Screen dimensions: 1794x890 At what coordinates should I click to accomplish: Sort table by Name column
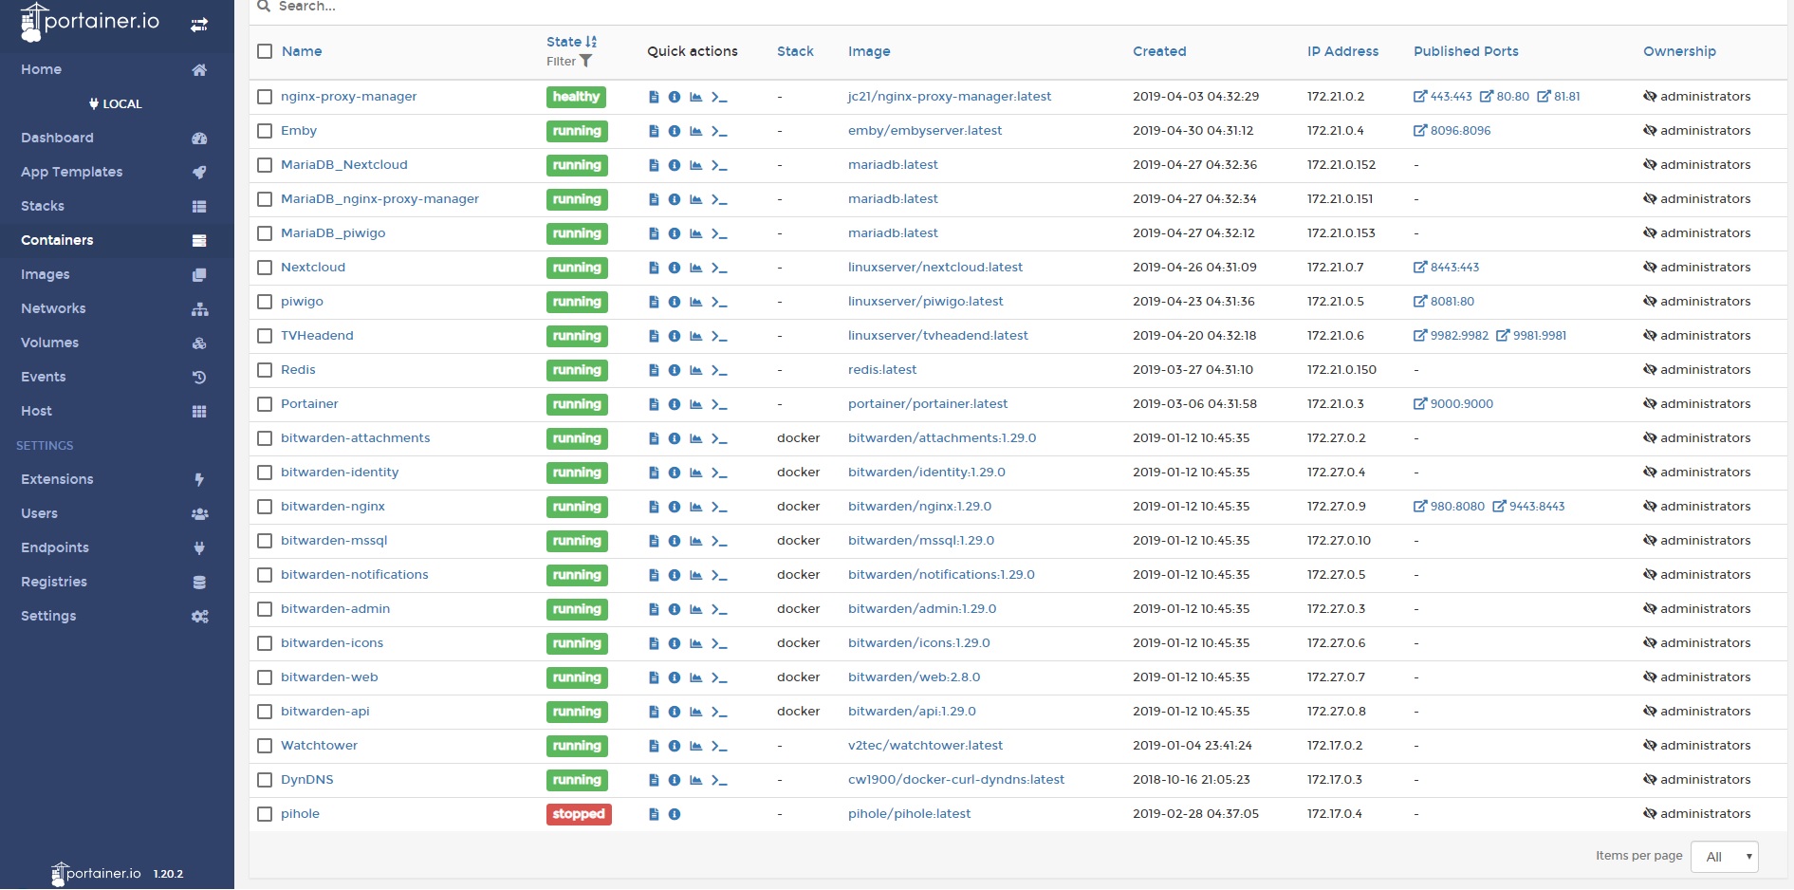(x=302, y=51)
